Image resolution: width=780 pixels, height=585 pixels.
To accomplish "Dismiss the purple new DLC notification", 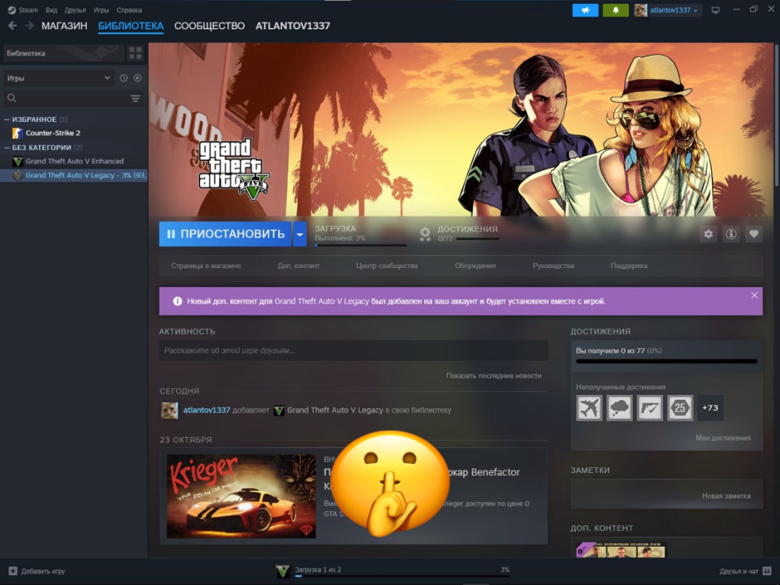I will [755, 295].
